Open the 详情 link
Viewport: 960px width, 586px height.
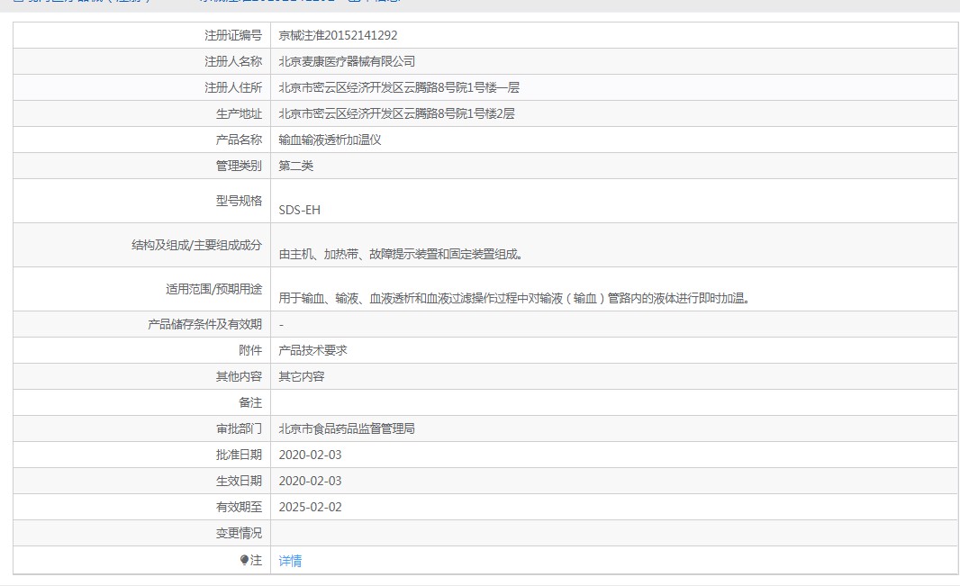290,561
